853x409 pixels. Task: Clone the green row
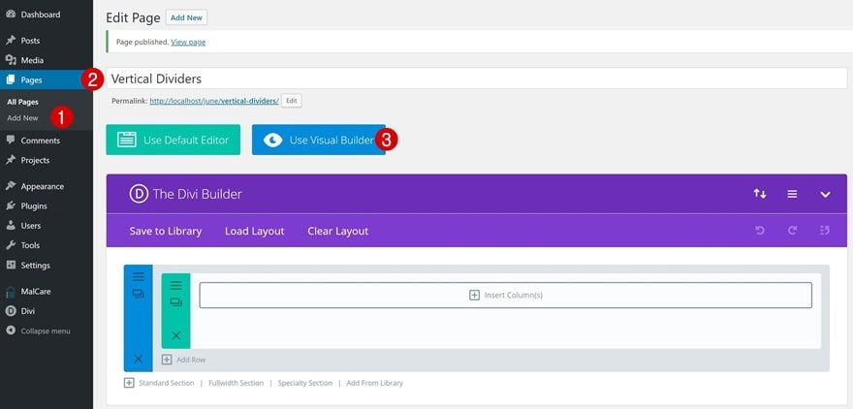pos(175,302)
